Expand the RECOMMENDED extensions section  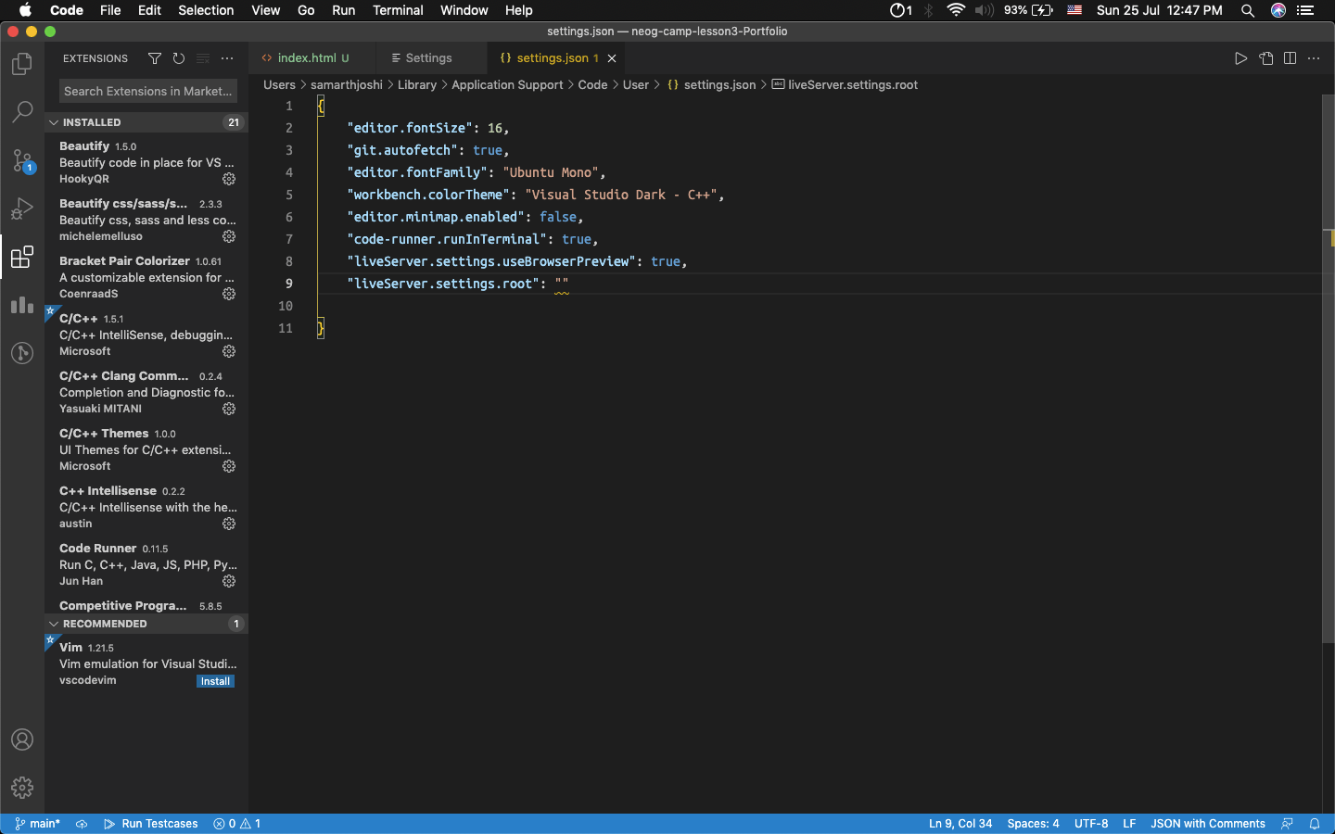54,623
